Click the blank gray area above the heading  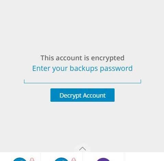[x=82, y=26]
